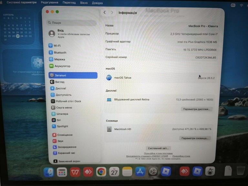
Task: Open Акумулятор battery settings
Action: [x=60, y=66]
